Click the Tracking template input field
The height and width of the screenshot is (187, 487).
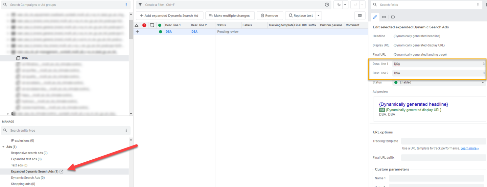443,141
